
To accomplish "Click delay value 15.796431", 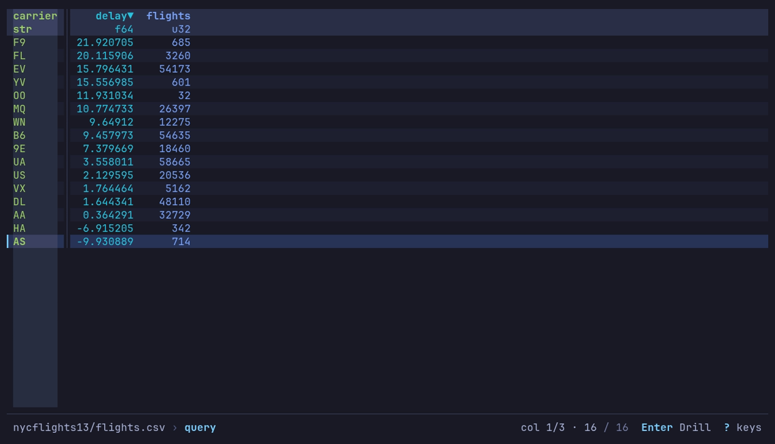I will coord(105,69).
